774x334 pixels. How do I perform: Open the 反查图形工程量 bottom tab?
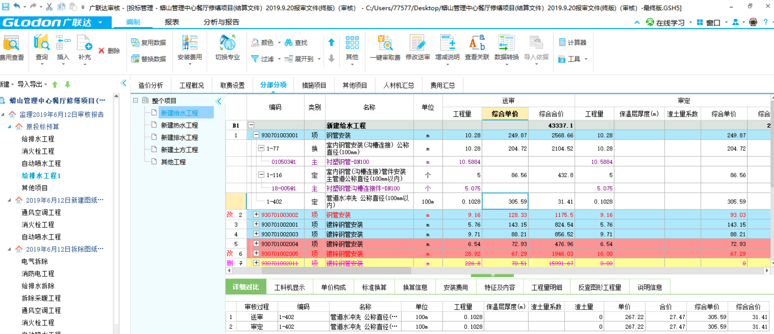pyautogui.click(x=600, y=287)
